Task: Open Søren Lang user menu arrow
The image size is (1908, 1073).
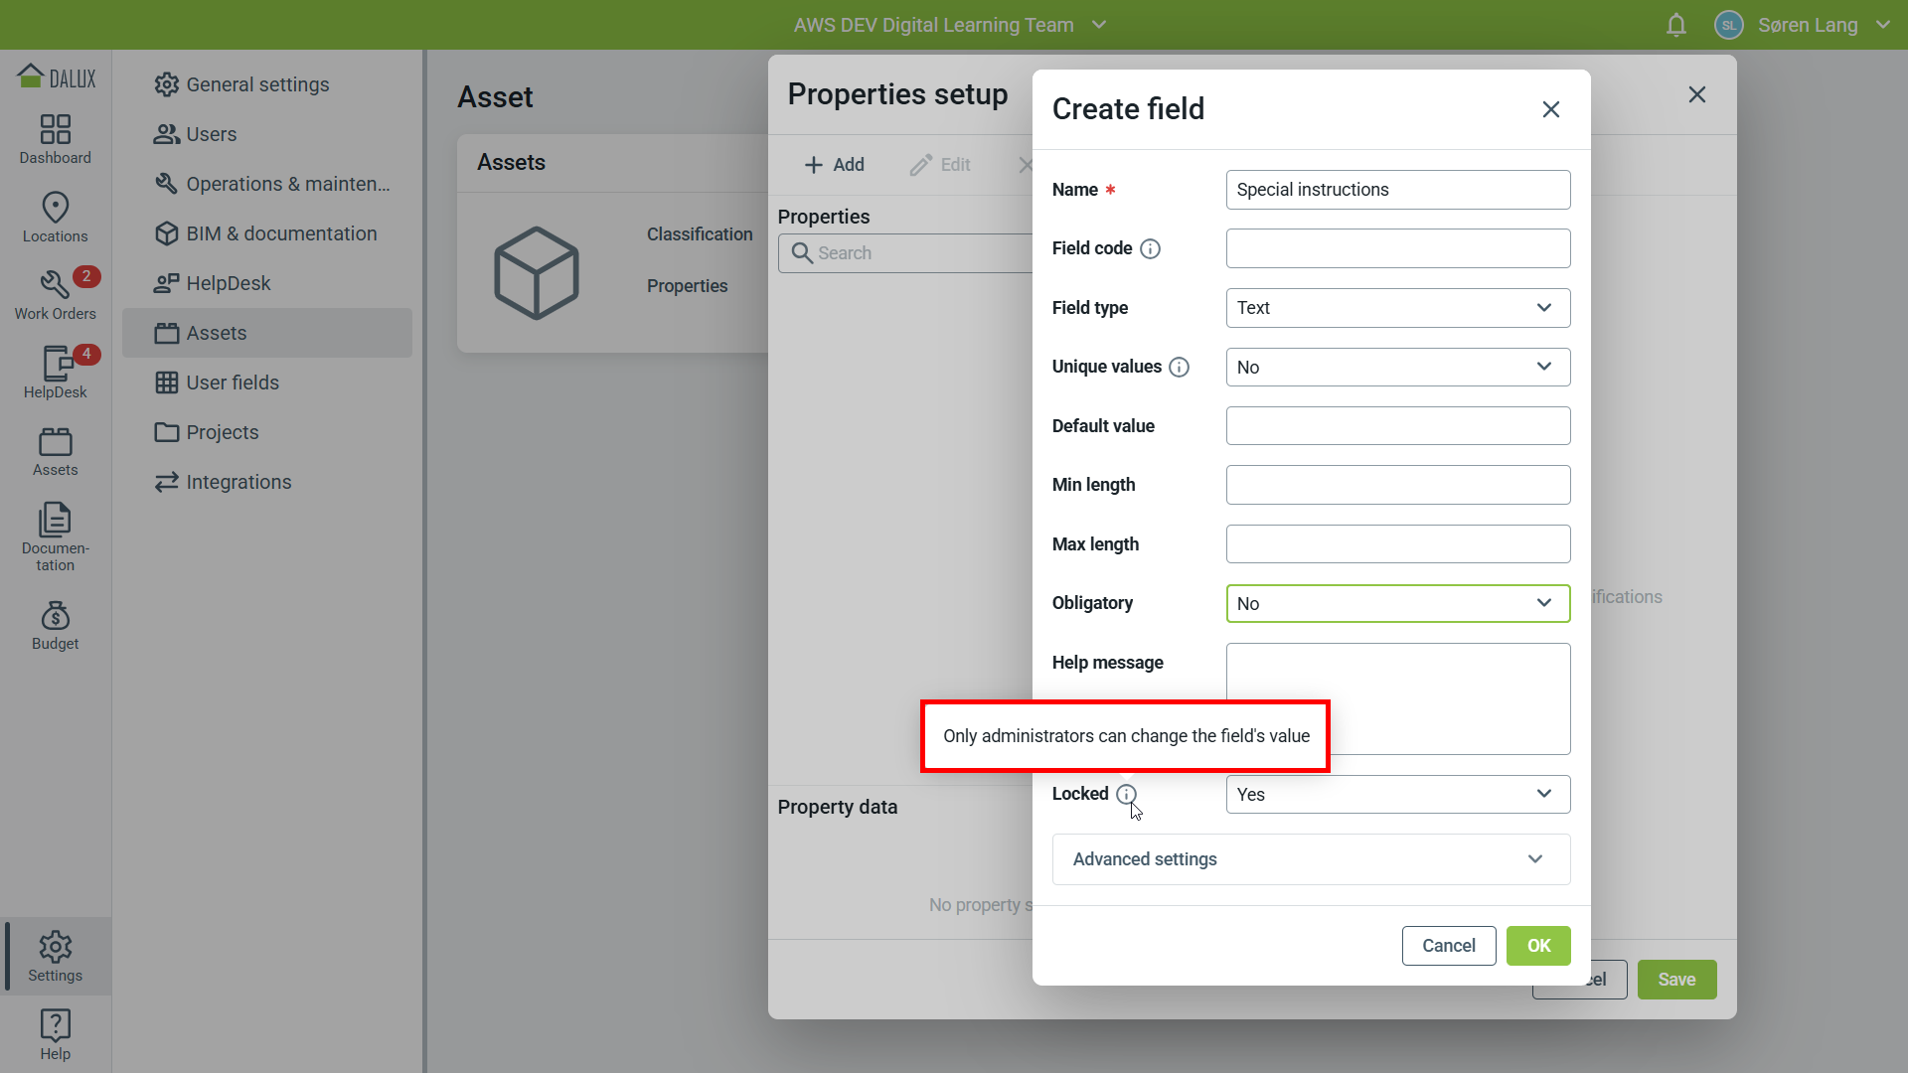Action: pos(1883,25)
